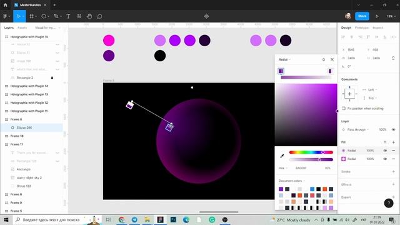Open the Resources tool

click(79, 16)
